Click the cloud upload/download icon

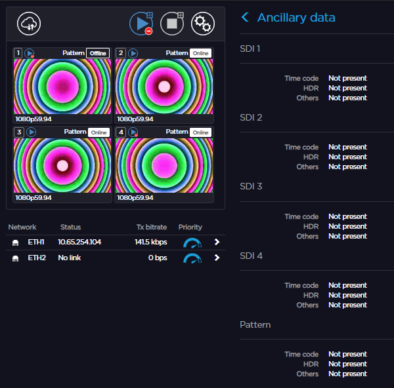(x=29, y=24)
